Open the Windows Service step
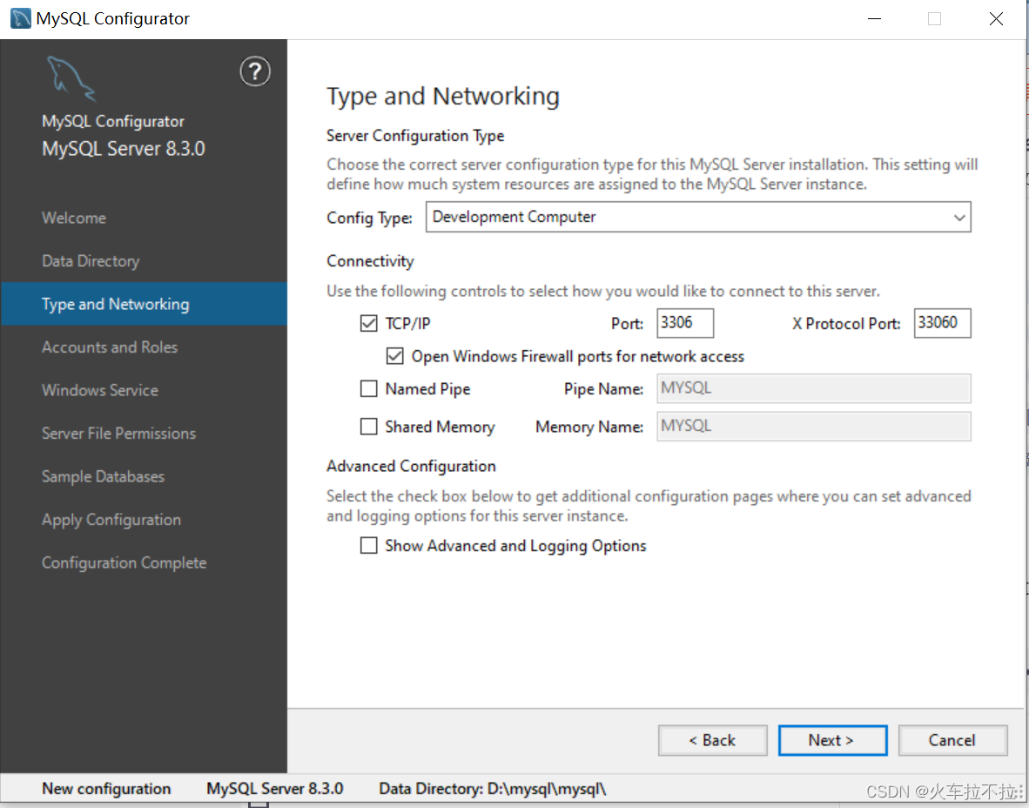 click(100, 391)
